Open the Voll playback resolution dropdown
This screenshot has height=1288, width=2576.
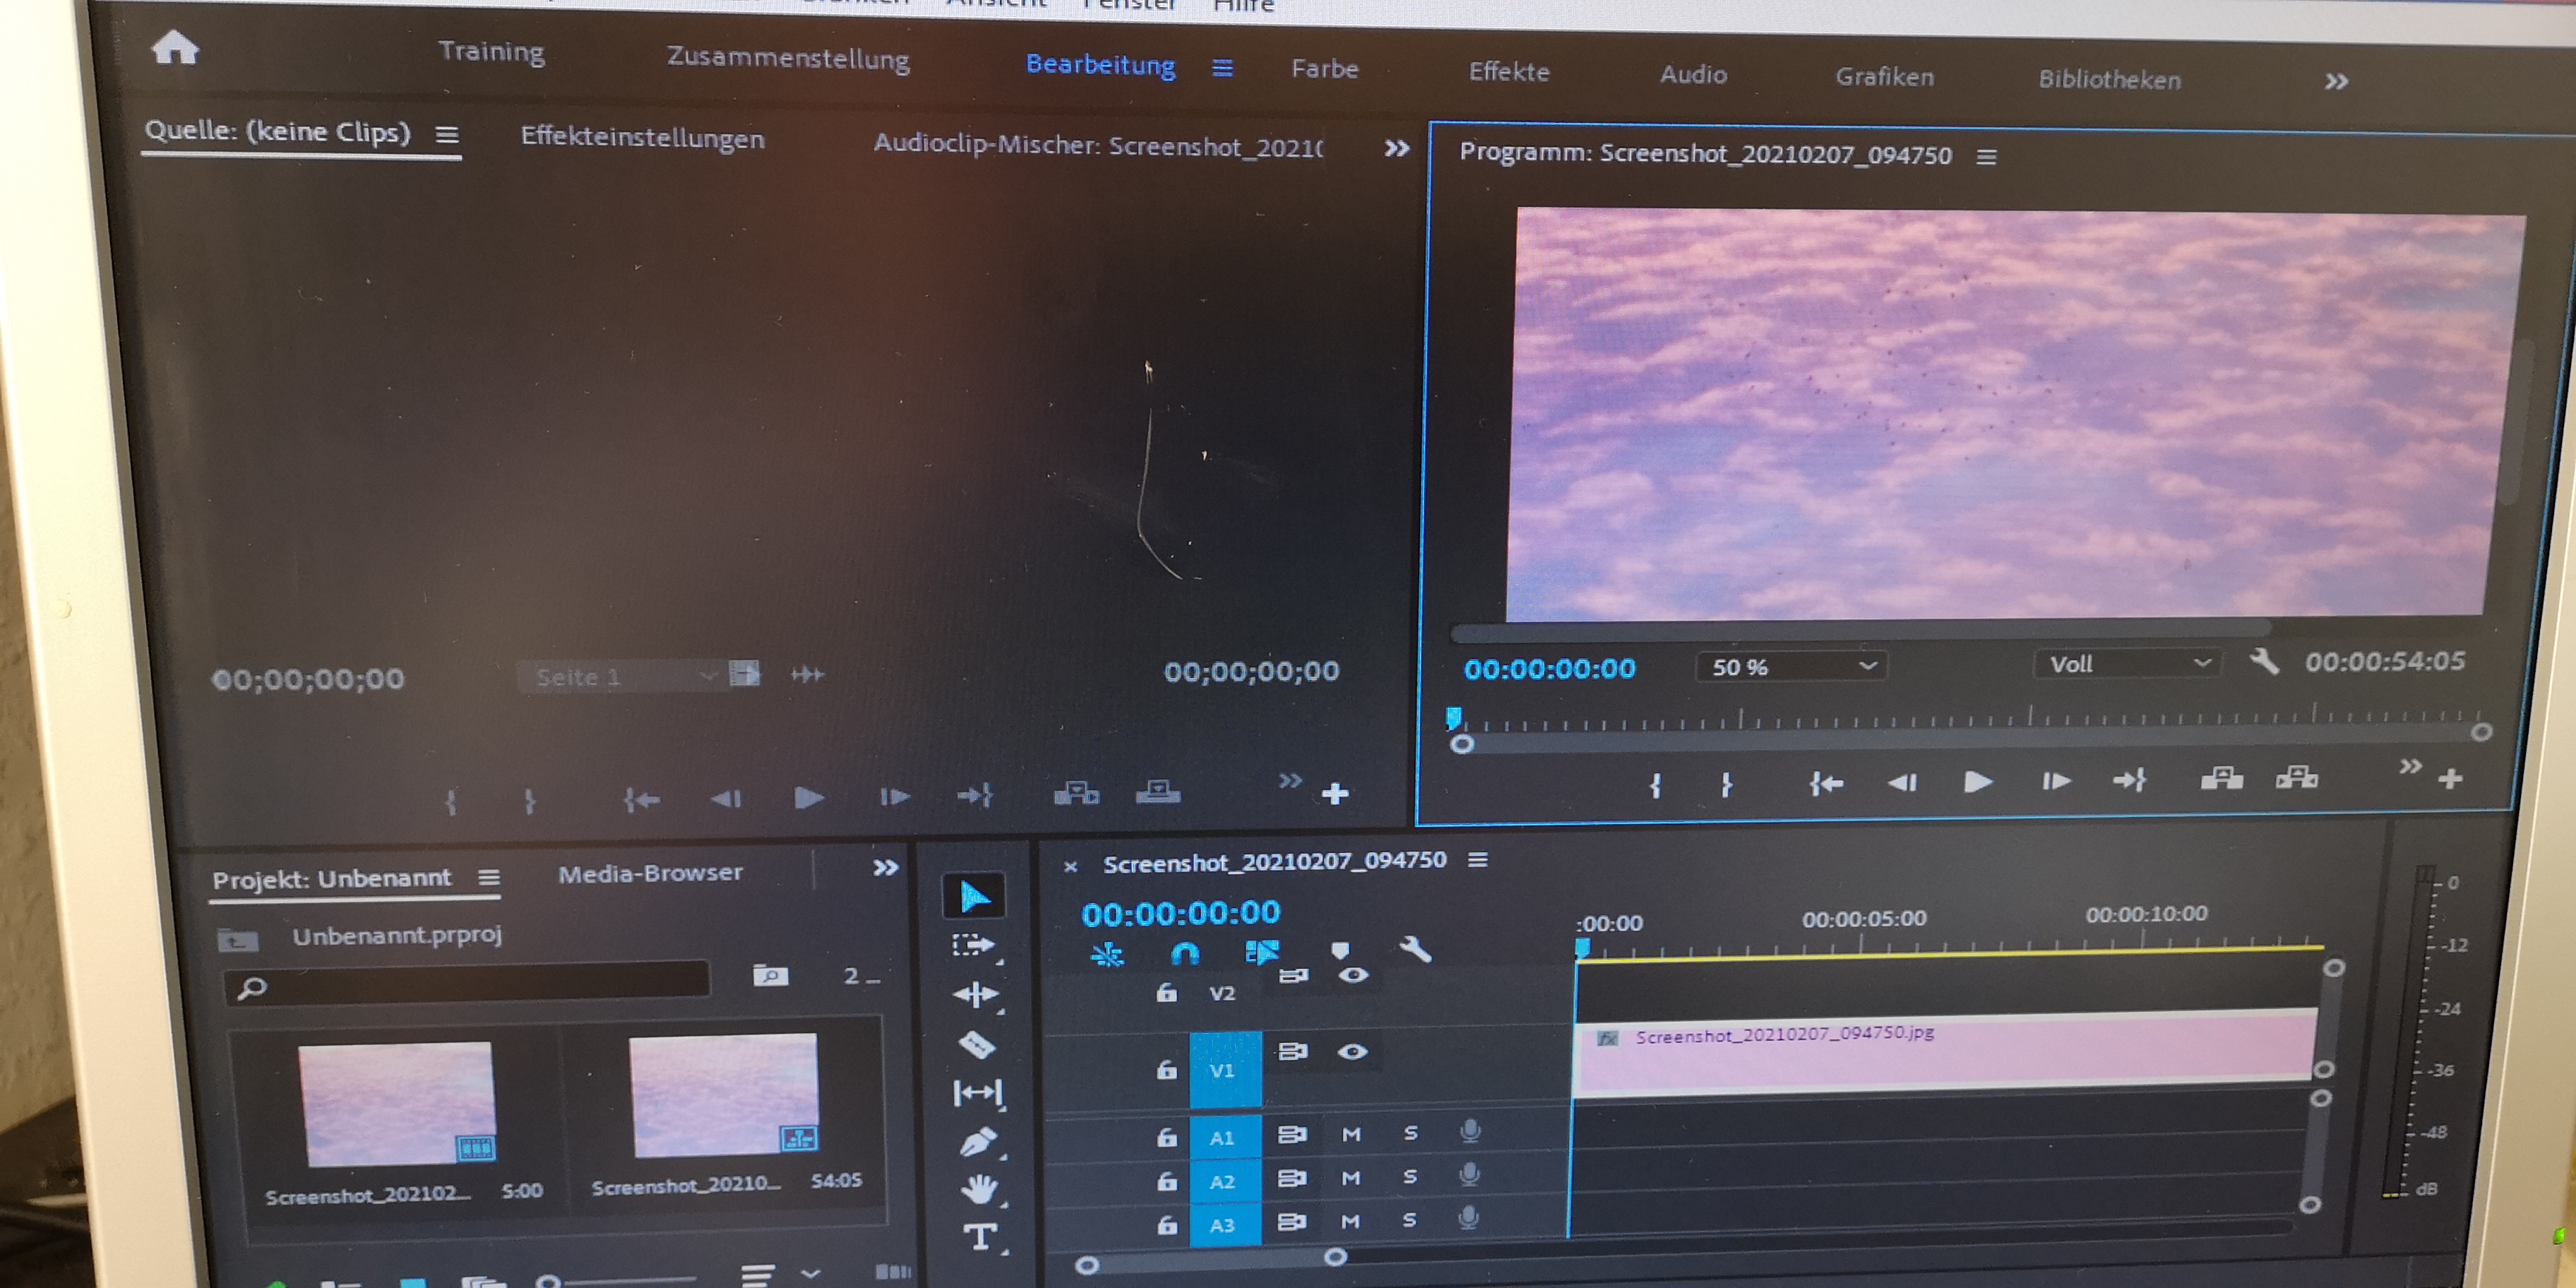click(x=2127, y=664)
